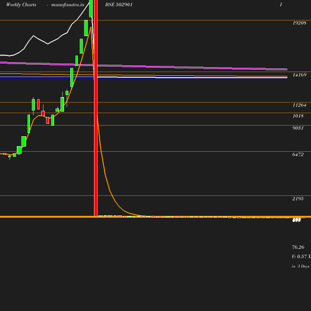Screen dimensions: 311x311
Task: Click the 19208 price level label
Action: coord(299,23)
